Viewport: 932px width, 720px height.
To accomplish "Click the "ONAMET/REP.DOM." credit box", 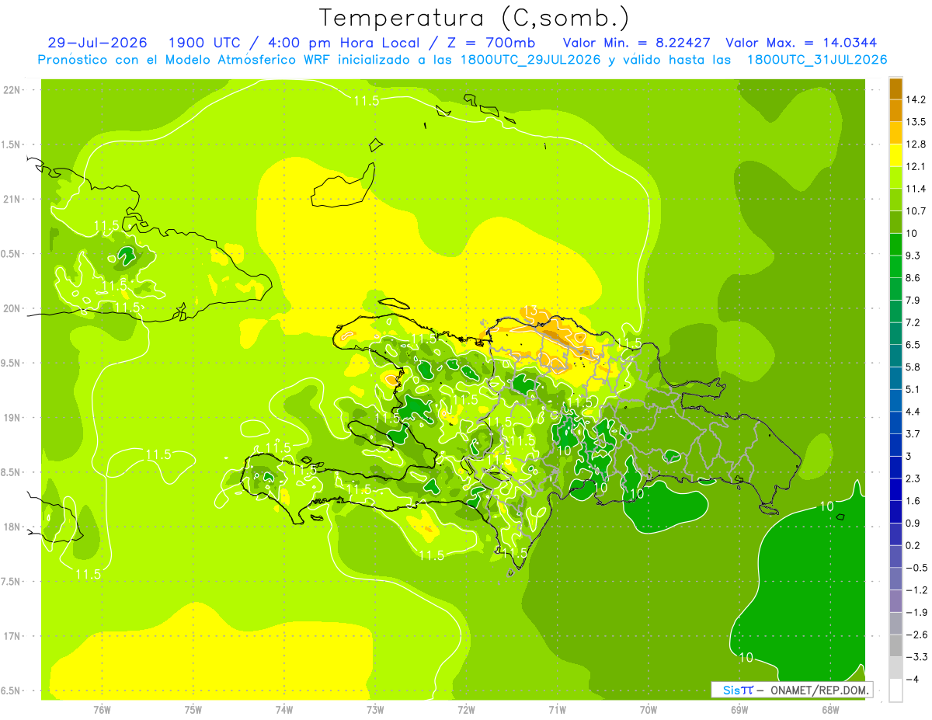I will pos(791,690).
